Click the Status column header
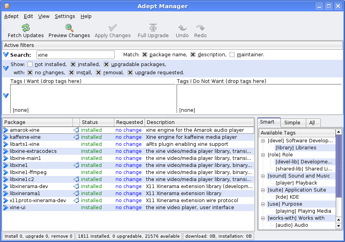Screen dimensions: 345x242 [90, 122]
